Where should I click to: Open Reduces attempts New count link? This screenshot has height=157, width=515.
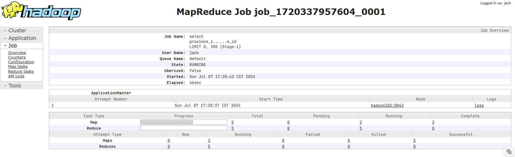169,146
